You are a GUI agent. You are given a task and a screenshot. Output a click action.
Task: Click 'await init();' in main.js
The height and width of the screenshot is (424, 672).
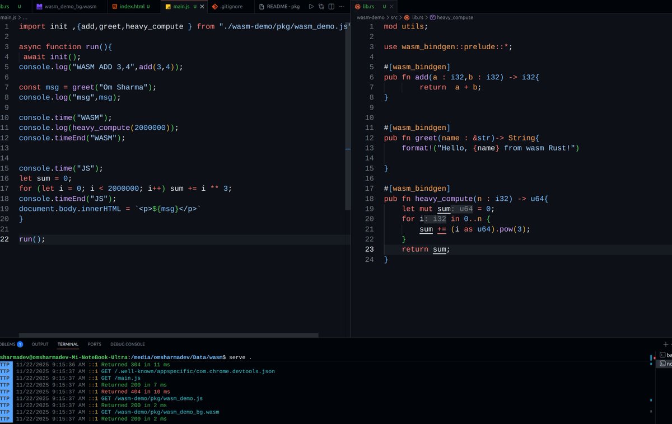coord(52,56)
